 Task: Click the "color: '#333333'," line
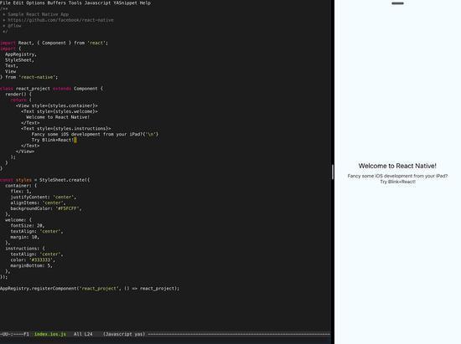point(33,260)
